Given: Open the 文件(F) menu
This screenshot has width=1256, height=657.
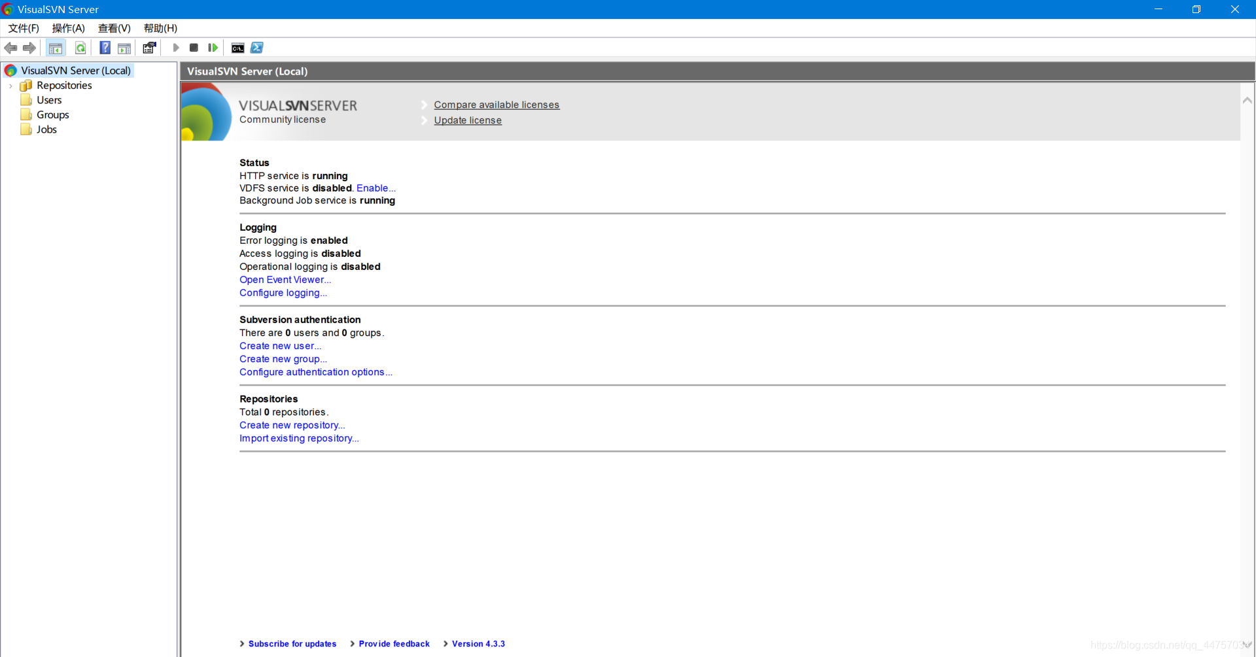Looking at the screenshot, I should (24, 28).
